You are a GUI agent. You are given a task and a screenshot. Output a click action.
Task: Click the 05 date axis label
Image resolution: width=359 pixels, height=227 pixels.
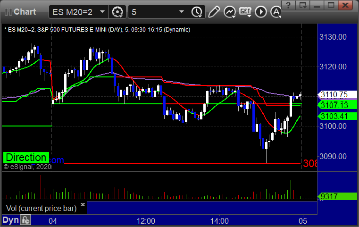[x=303, y=221]
